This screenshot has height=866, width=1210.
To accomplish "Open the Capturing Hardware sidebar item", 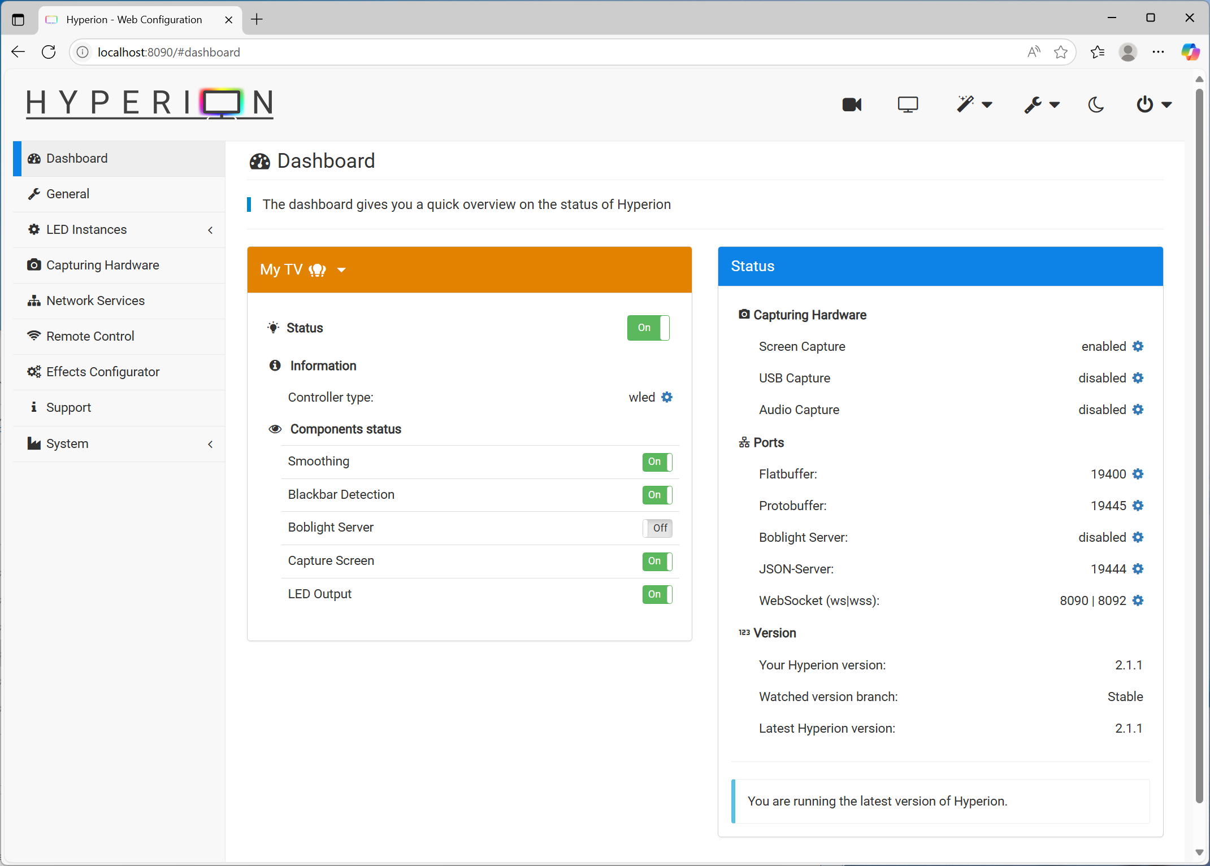I will [x=102, y=265].
